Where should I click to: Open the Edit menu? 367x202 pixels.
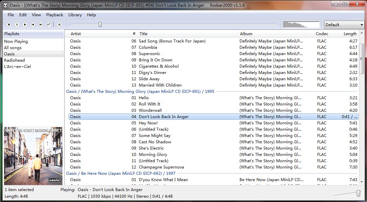(23, 15)
